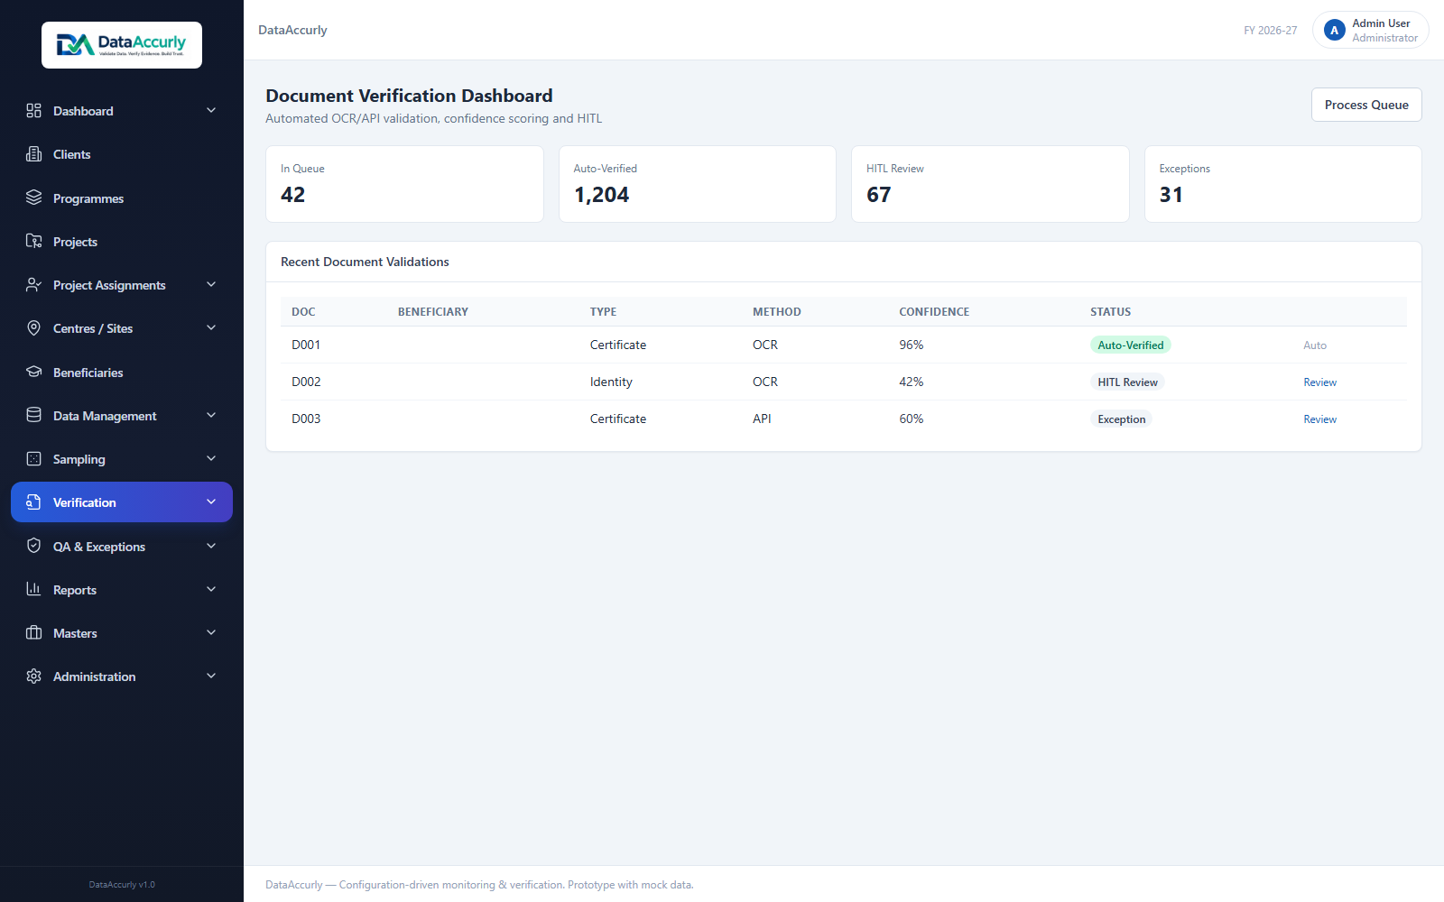Select document ID D002
The height and width of the screenshot is (902, 1444).
pos(306,382)
